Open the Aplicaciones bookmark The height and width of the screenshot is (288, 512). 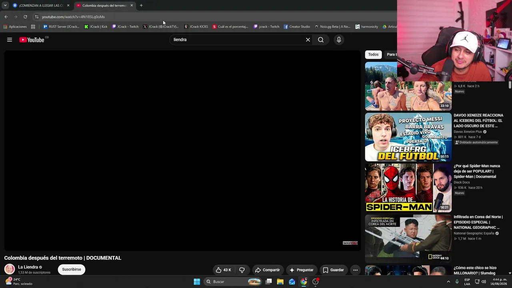coord(15,27)
